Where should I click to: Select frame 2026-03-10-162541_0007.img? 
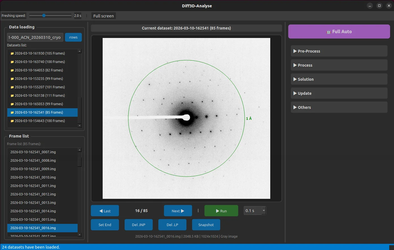pyautogui.click(x=42, y=152)
